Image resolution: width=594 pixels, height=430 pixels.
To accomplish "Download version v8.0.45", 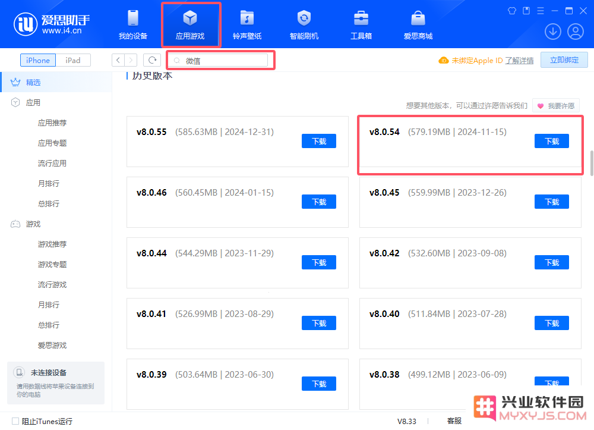I will (x=552, y=202).
